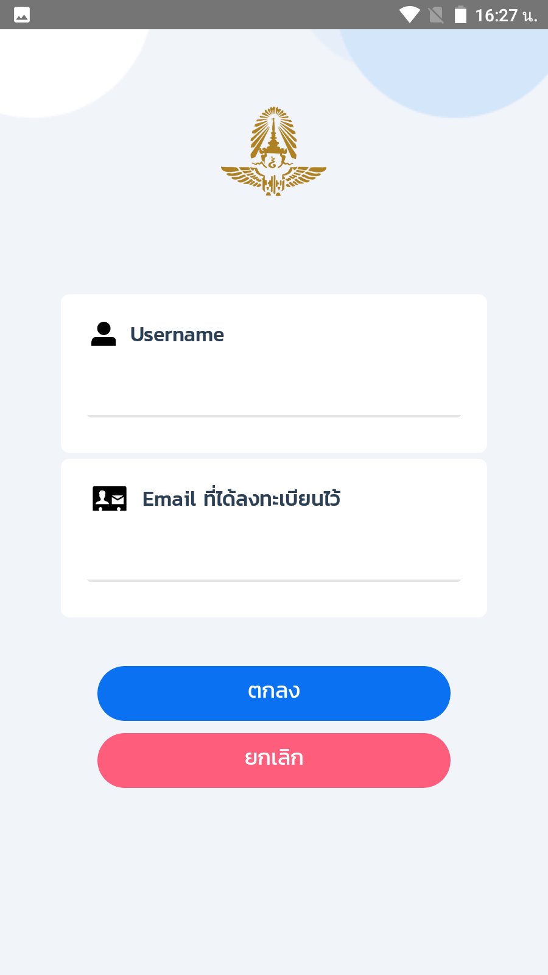Click the Thai text ที่ได้ลงทะเบียนไว้
The width and height of the screenshot is (548, 975).
(272, 498)
